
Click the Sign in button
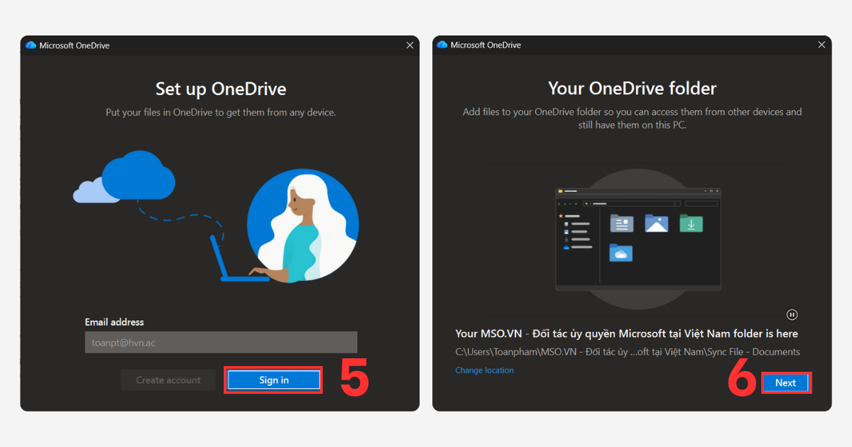[x=273, y=380]
